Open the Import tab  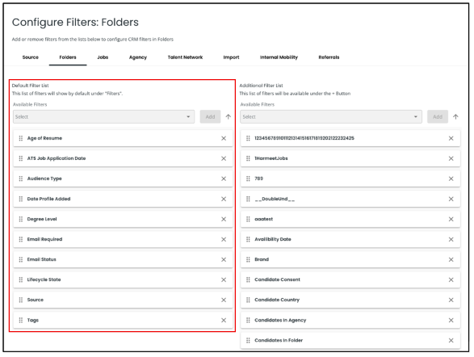231,57
